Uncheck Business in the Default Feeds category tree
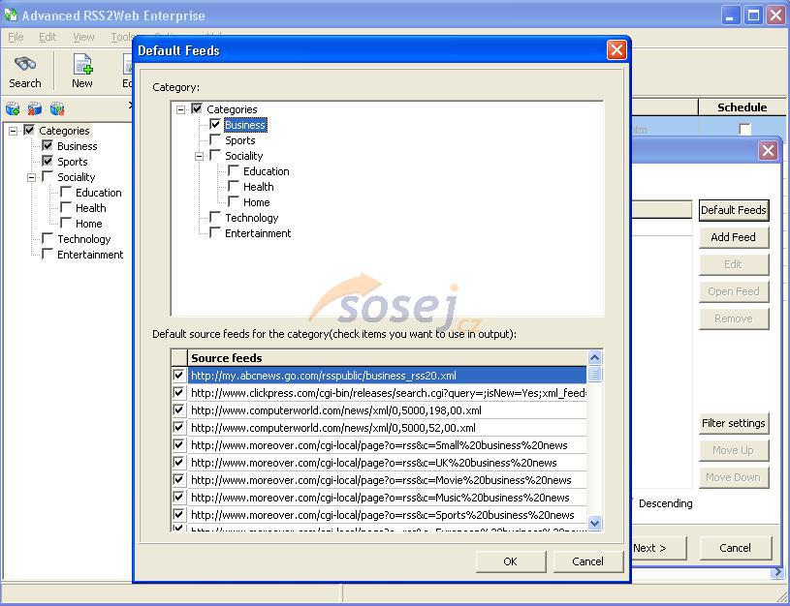This screenshot has height=606, width=790. [x=215, y=124]
